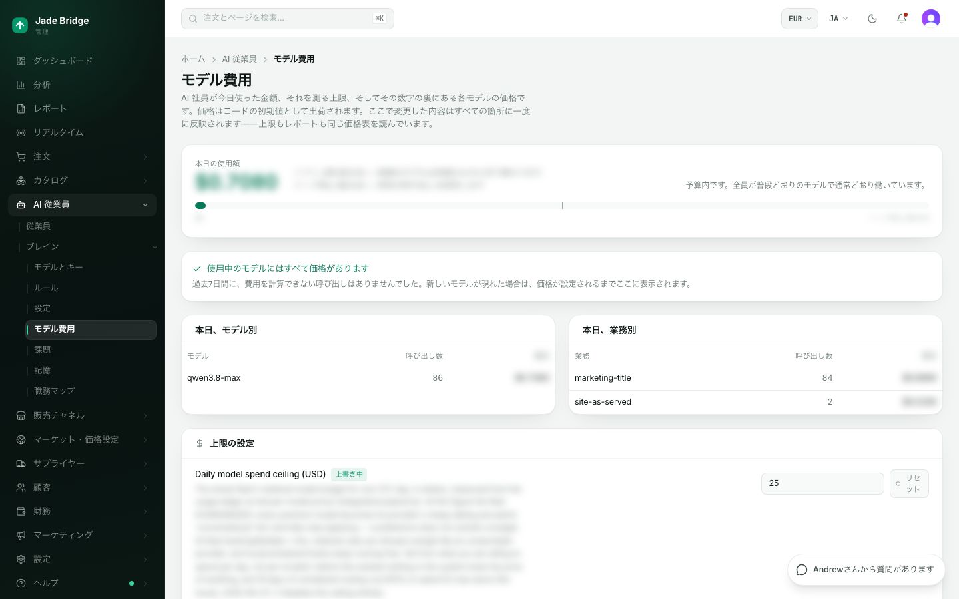Open the EUR currency dropdown

coord(800,19)
